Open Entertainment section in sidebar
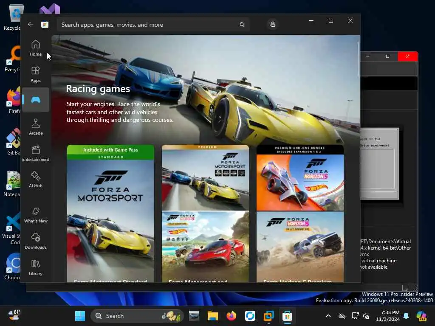 pos(36,153)
